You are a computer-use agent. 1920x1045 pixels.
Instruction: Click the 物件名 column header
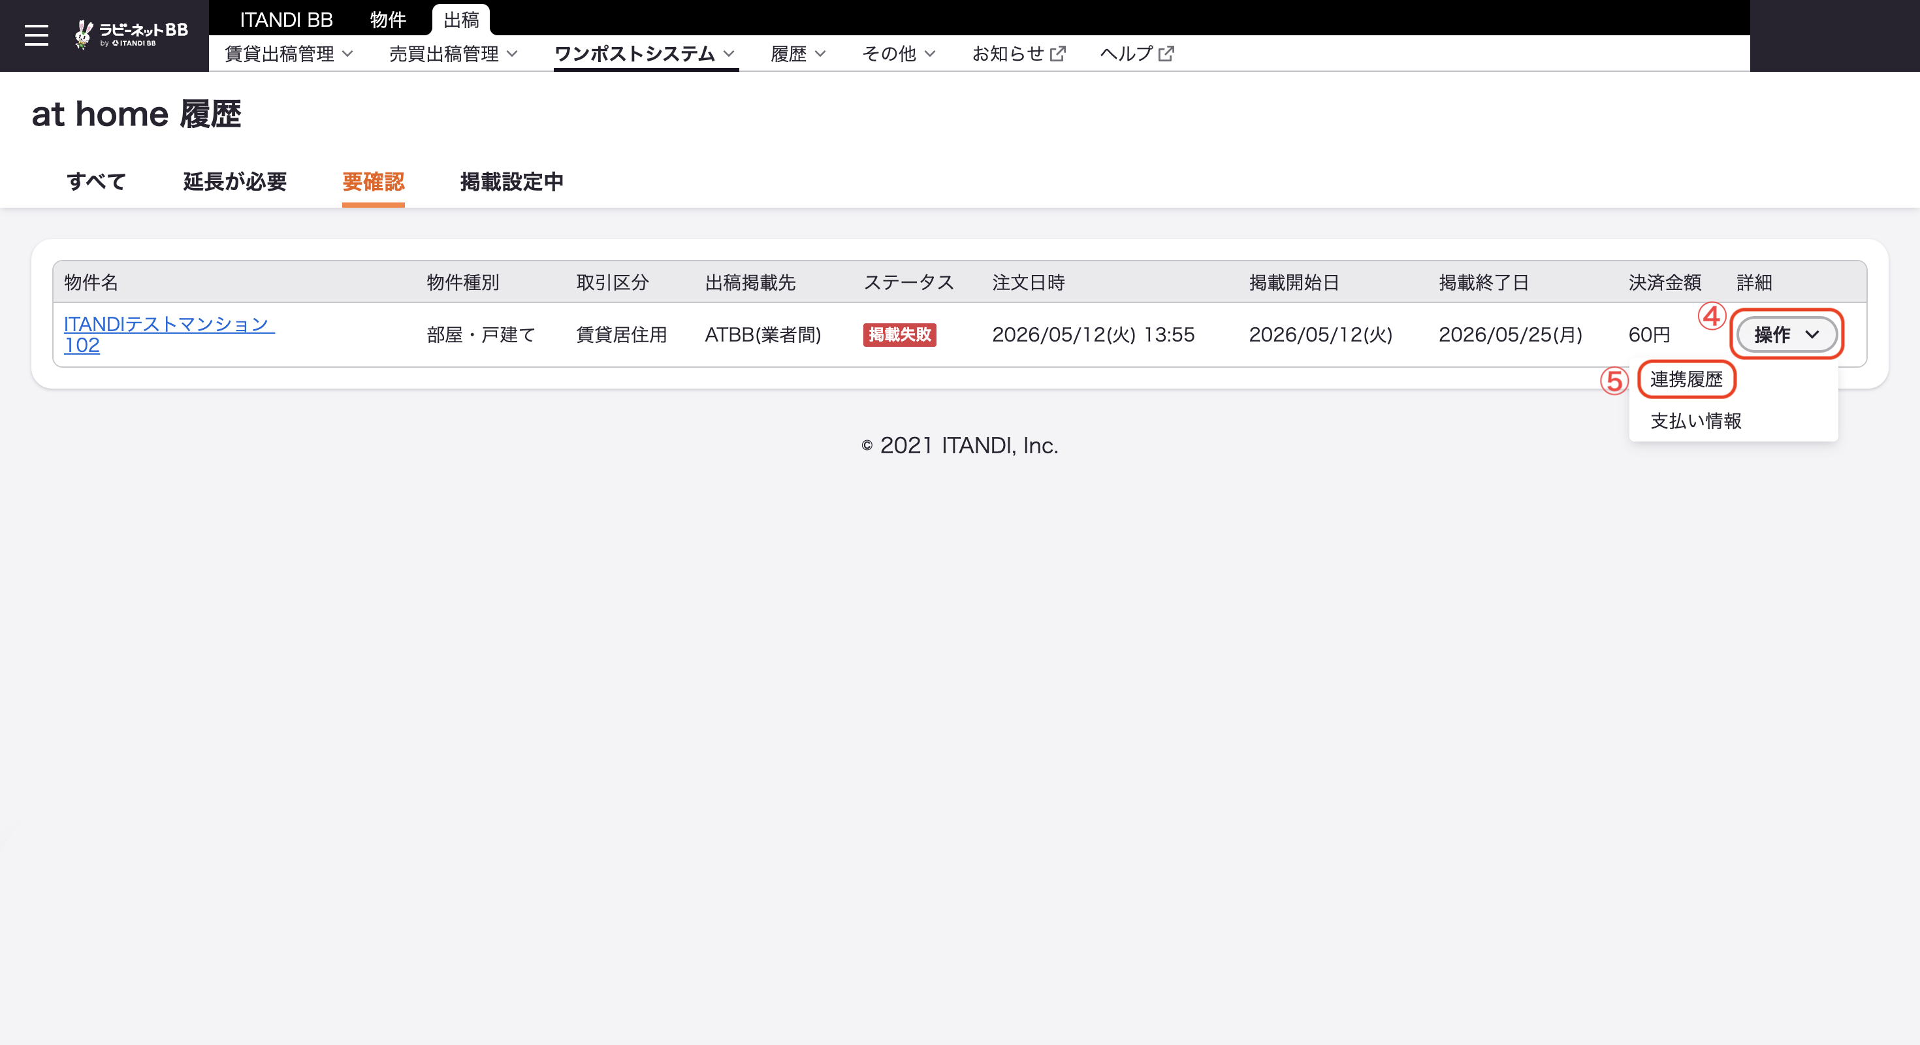click(x=91, y=283)
